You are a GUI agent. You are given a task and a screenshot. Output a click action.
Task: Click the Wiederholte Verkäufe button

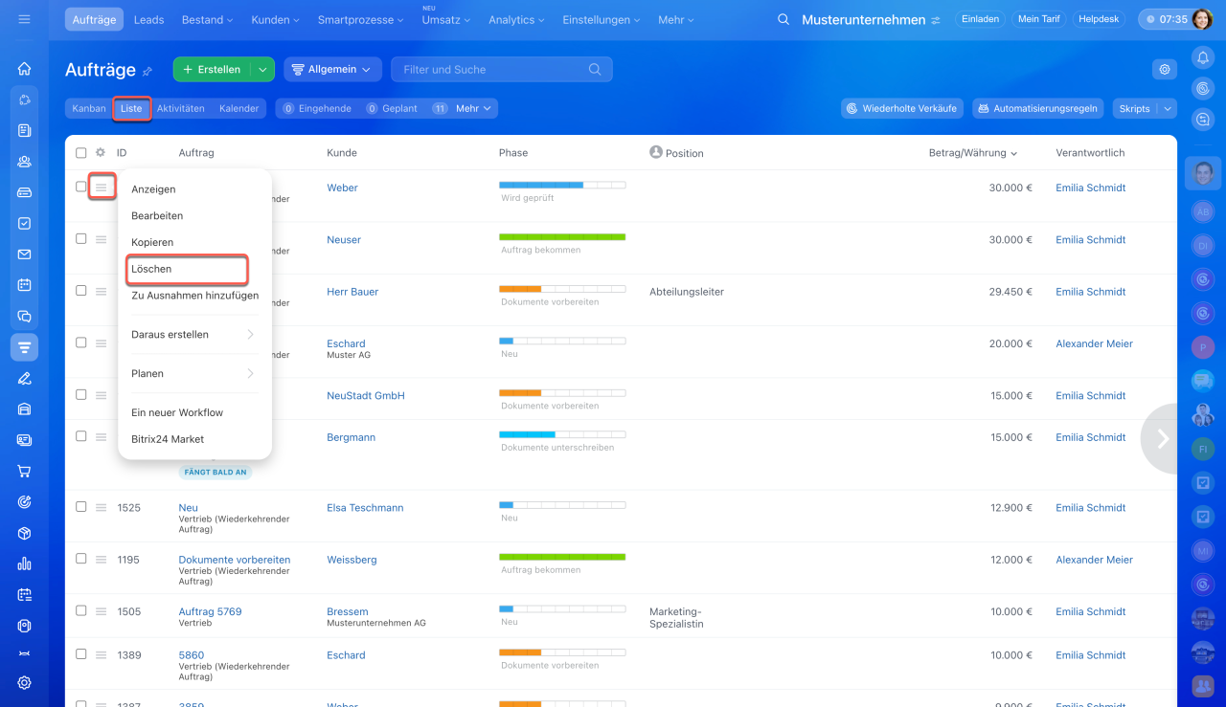[x=901, y=109]
